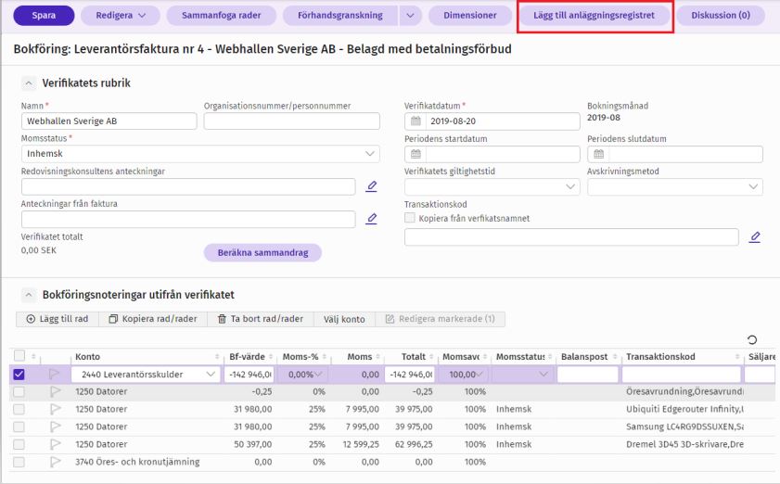Expand the arrow next to Förhandsgranskning
This screenshot has width=780, height=484.
pyautogui.click(x=410, y=16)
